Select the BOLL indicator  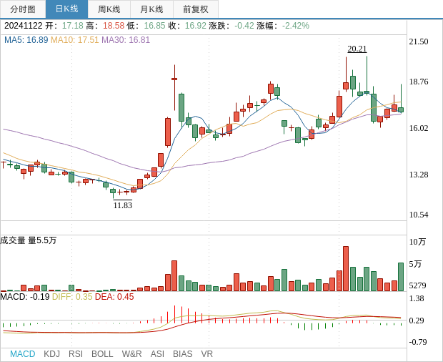pos(102,354)
